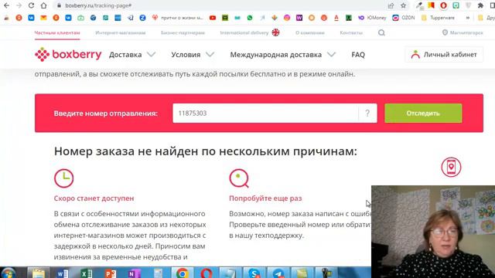Reload the page with the refresh icon

click(31, 5)
